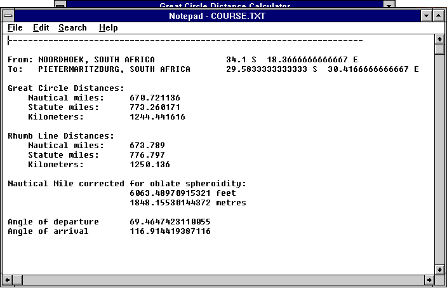
Task: Open the Edit menu
Action: [x=41, y=28]
